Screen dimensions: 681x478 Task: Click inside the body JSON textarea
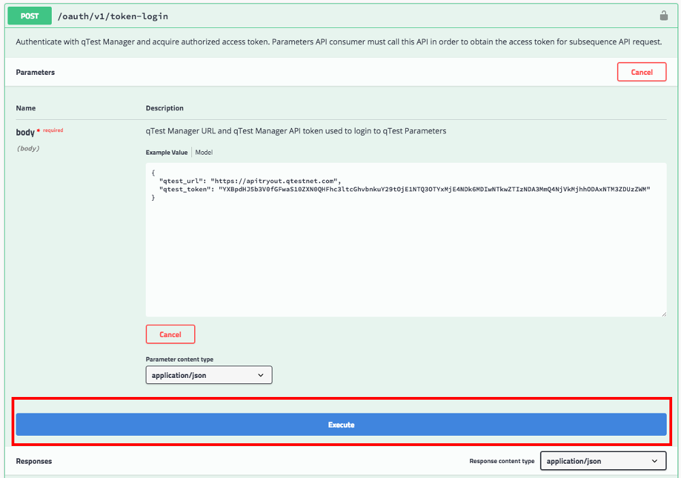tap(406, 240)
